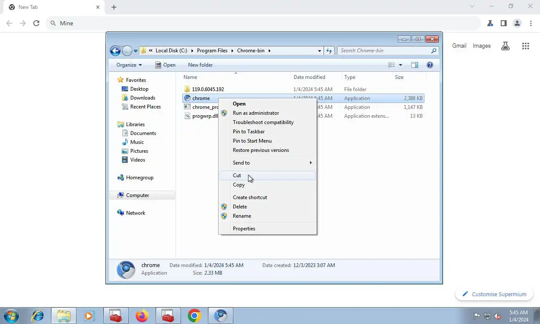Screen dimensions: 540x324
Task: Select Homegroup in navigation pane
Action: click(139, 178)
